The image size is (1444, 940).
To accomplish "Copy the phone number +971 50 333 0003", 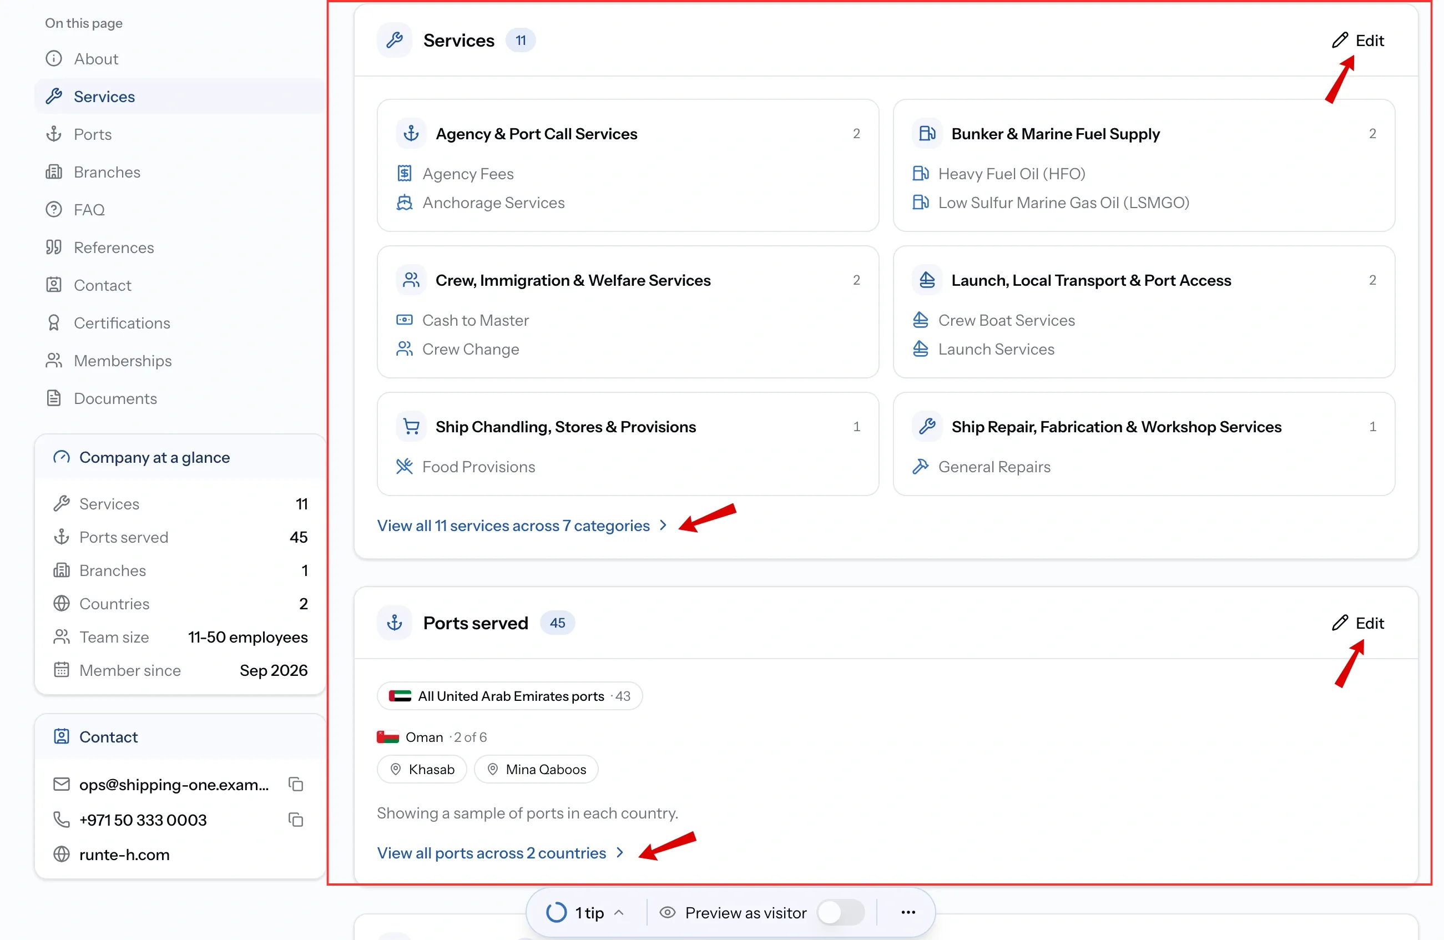I will tap(295, 820).
